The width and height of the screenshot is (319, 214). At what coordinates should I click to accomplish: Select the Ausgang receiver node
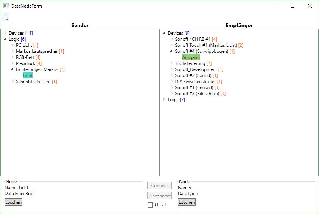click(191, 57)
